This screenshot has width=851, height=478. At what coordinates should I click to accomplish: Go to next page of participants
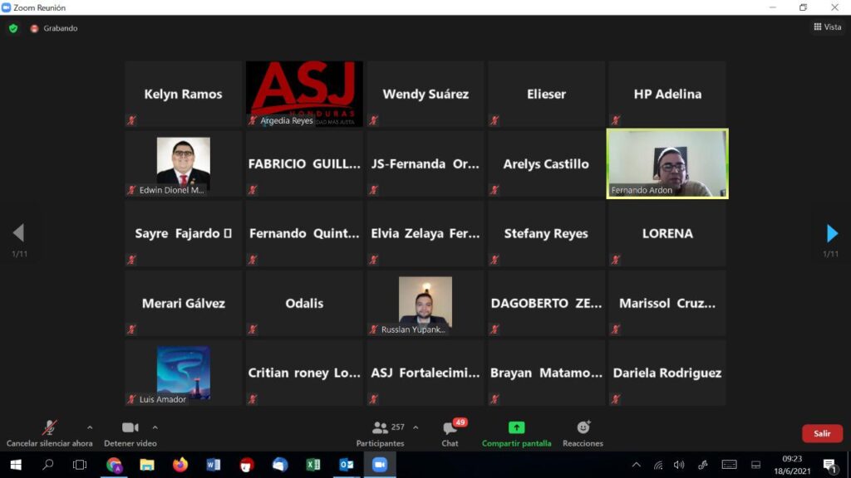(831, 233)
